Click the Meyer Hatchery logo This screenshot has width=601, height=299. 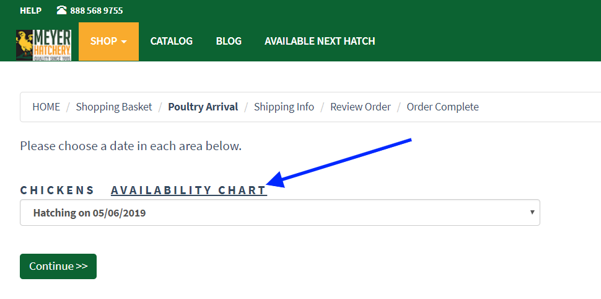click(44, 45)
